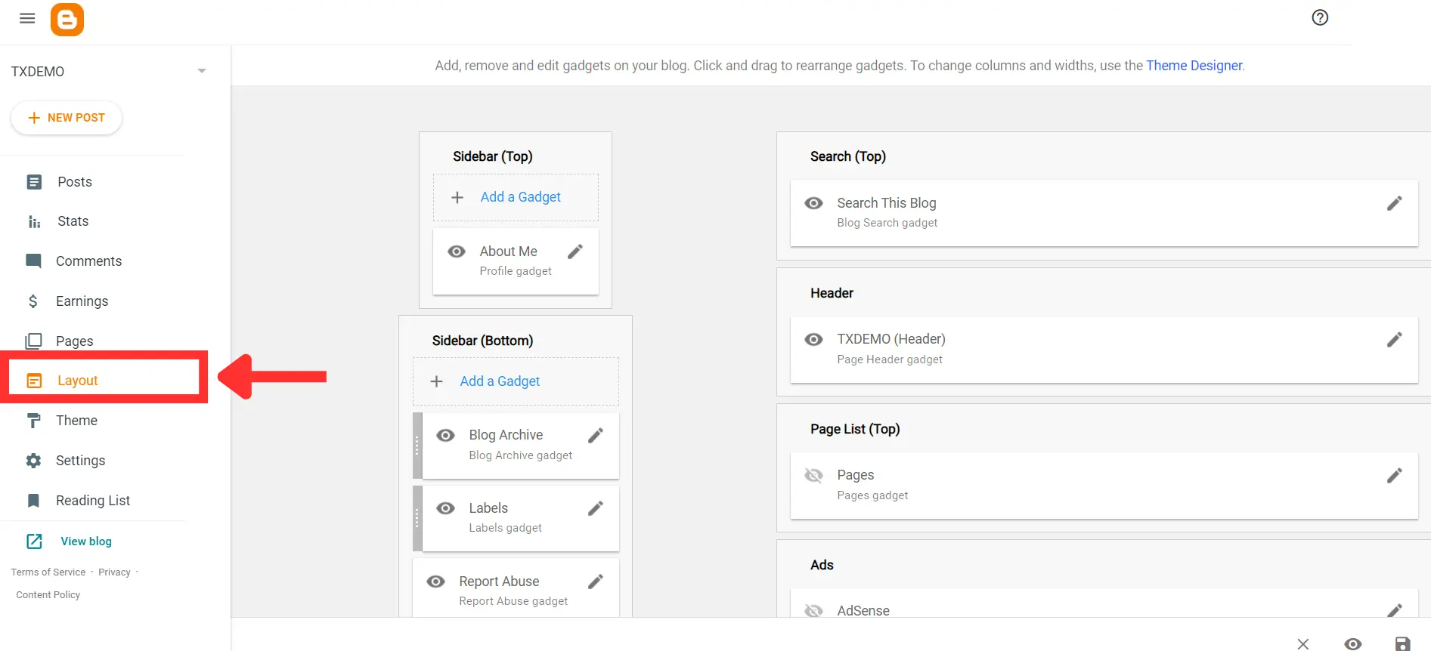Click the Pages icon in sidebar

tap(33, 341)
